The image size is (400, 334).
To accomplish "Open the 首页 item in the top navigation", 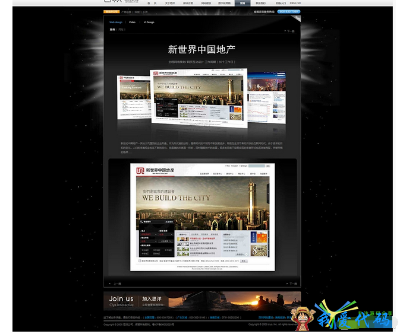I will [152, 3].
